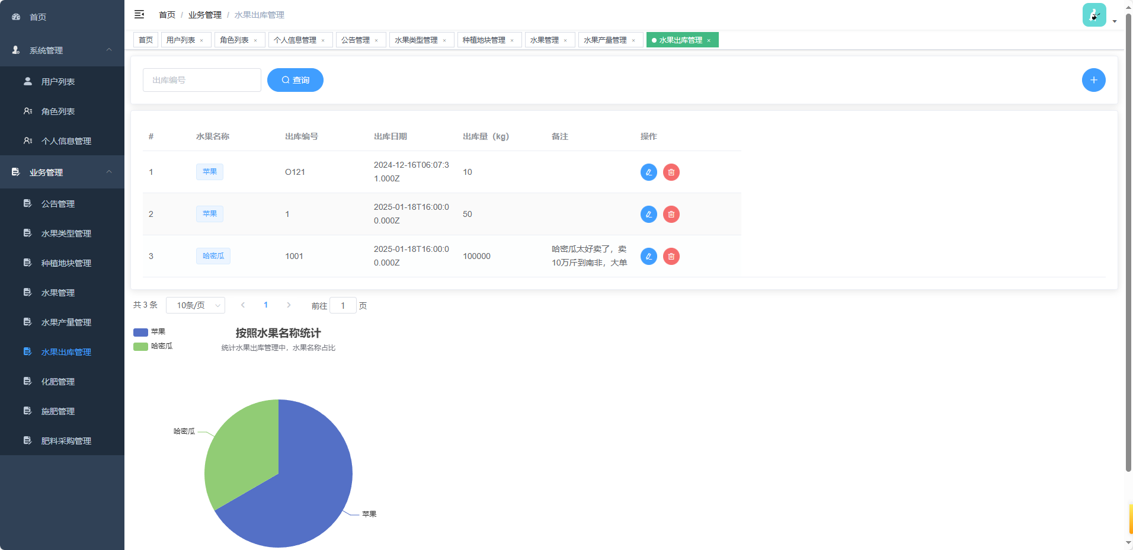The image size is (1133, 550).
Task: Edit the first 苹果 record with pencil icon
Action: (x=648, y=172)
